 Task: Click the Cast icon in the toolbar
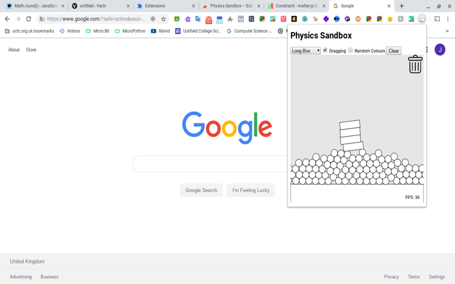[437, 19]
